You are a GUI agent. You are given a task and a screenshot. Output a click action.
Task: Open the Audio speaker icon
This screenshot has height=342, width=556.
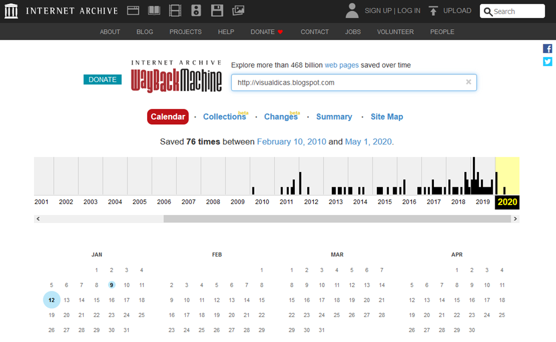coord(196,11)
